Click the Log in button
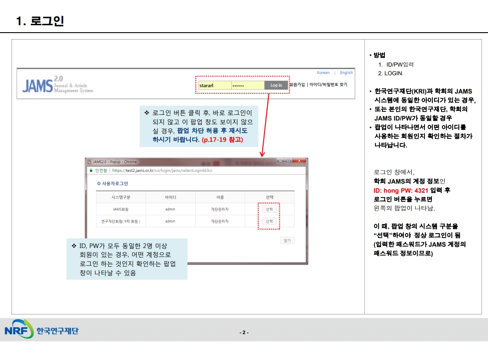488x345 pixels. [276, 85]
